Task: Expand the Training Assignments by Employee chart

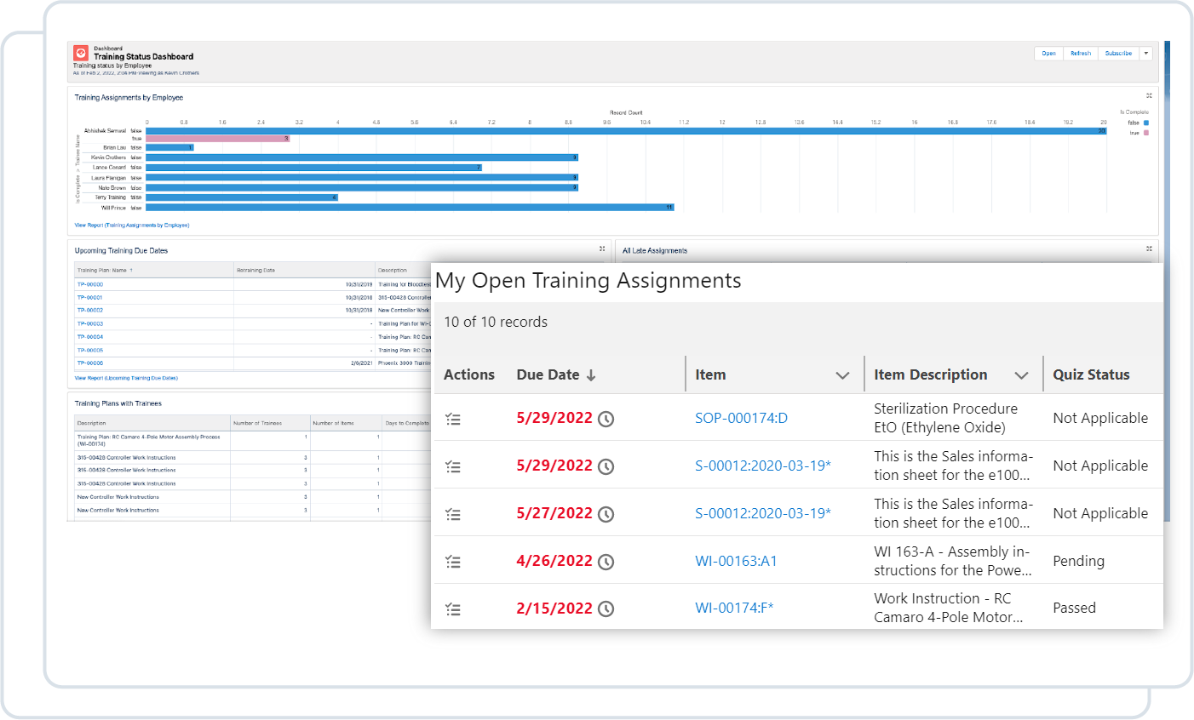Action: pyautogui.click(x=1149, y=95)
